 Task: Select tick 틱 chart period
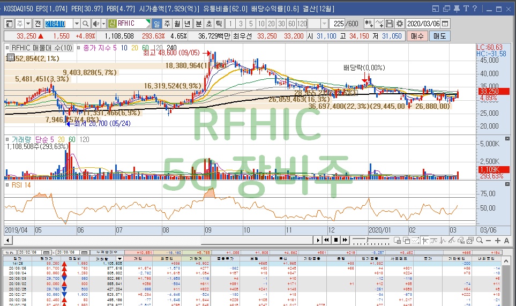click(219, 24)
